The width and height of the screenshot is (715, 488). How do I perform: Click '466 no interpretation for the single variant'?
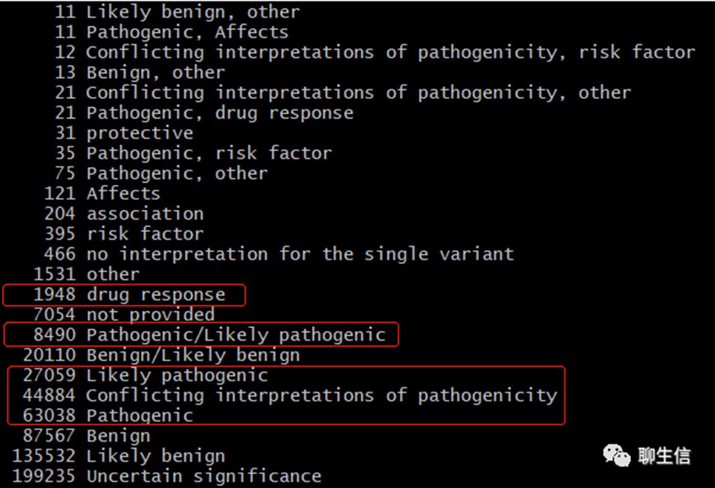coord(279,254)
